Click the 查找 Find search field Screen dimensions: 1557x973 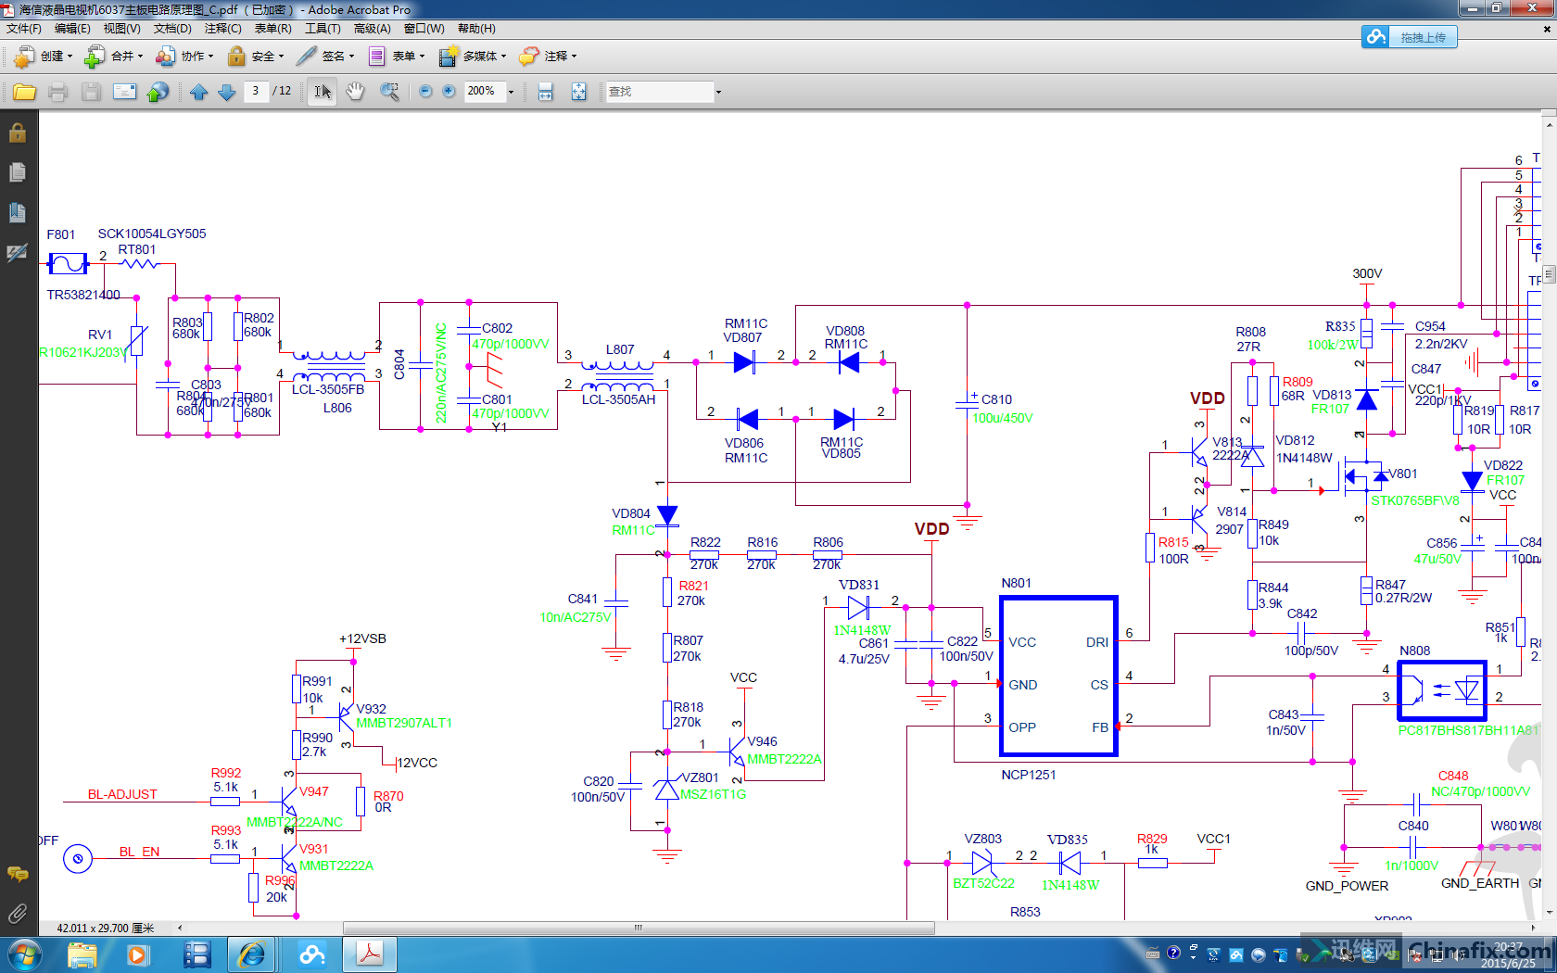[x=659, y=92]
